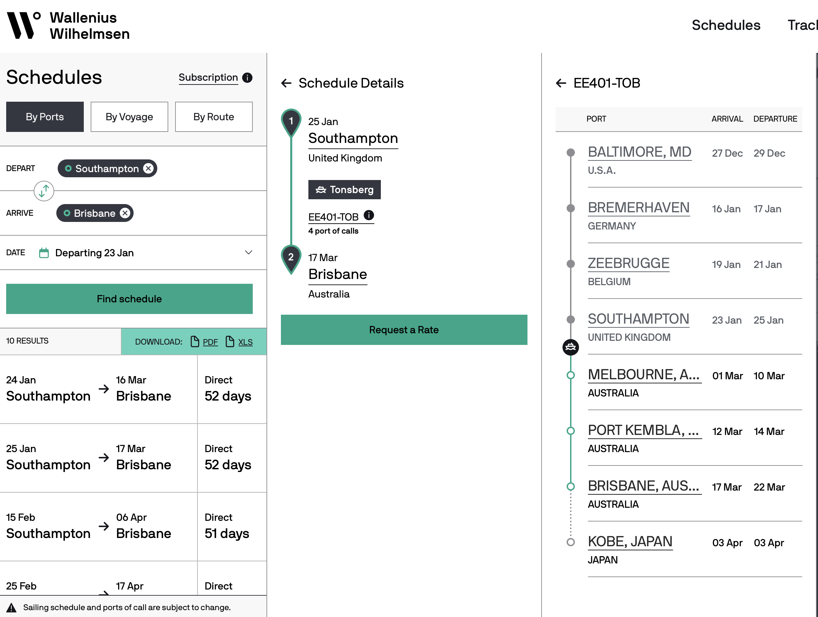Swap depart and arrive ports

(44, 191)
